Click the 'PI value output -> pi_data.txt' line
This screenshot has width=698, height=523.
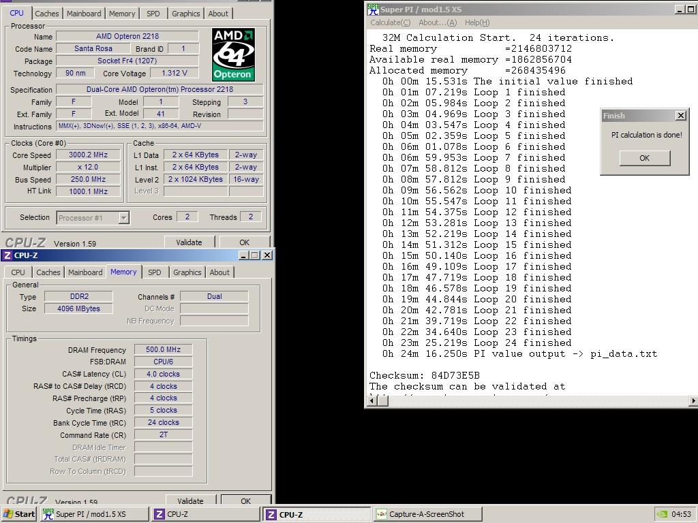click(519, 354)
